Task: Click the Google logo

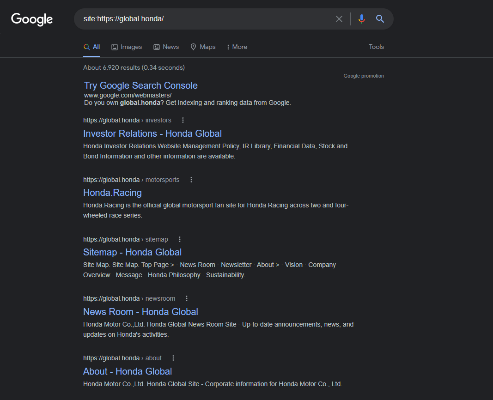Action: [x=31, y=19]
